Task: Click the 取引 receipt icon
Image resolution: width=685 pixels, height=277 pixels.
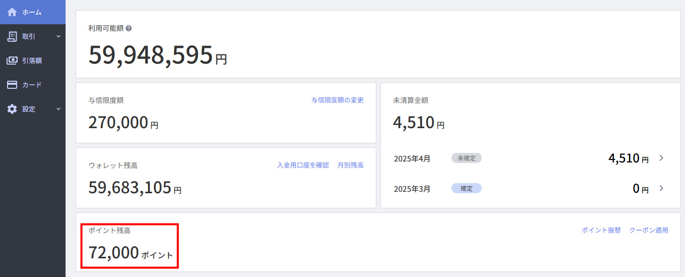Action: 12,36
